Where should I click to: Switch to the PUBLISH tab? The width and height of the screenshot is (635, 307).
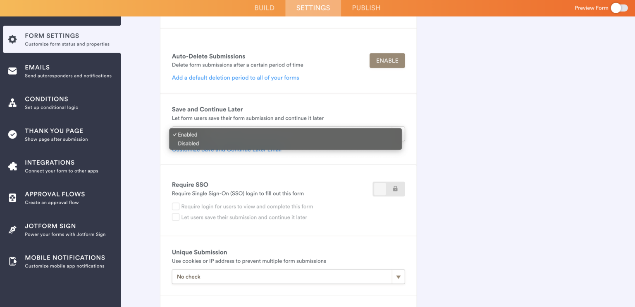[366, 8]
